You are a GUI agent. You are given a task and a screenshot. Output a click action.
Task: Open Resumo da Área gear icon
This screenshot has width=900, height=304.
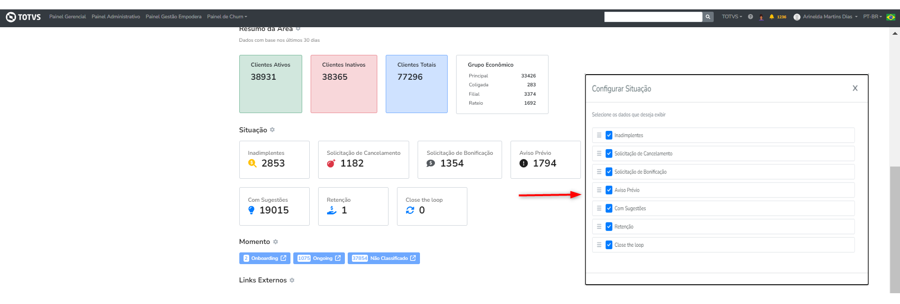point(298,29)
